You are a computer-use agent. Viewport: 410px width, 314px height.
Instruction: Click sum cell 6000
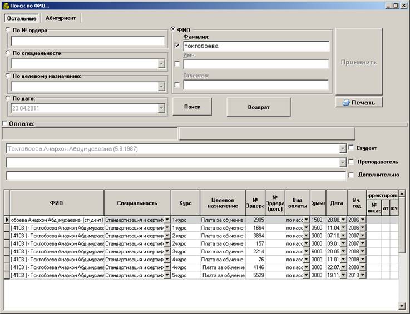318,252
